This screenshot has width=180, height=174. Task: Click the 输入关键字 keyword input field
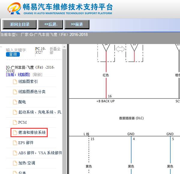(16, 50)
